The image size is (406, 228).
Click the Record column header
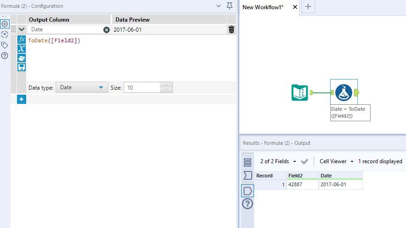point(271,176)
